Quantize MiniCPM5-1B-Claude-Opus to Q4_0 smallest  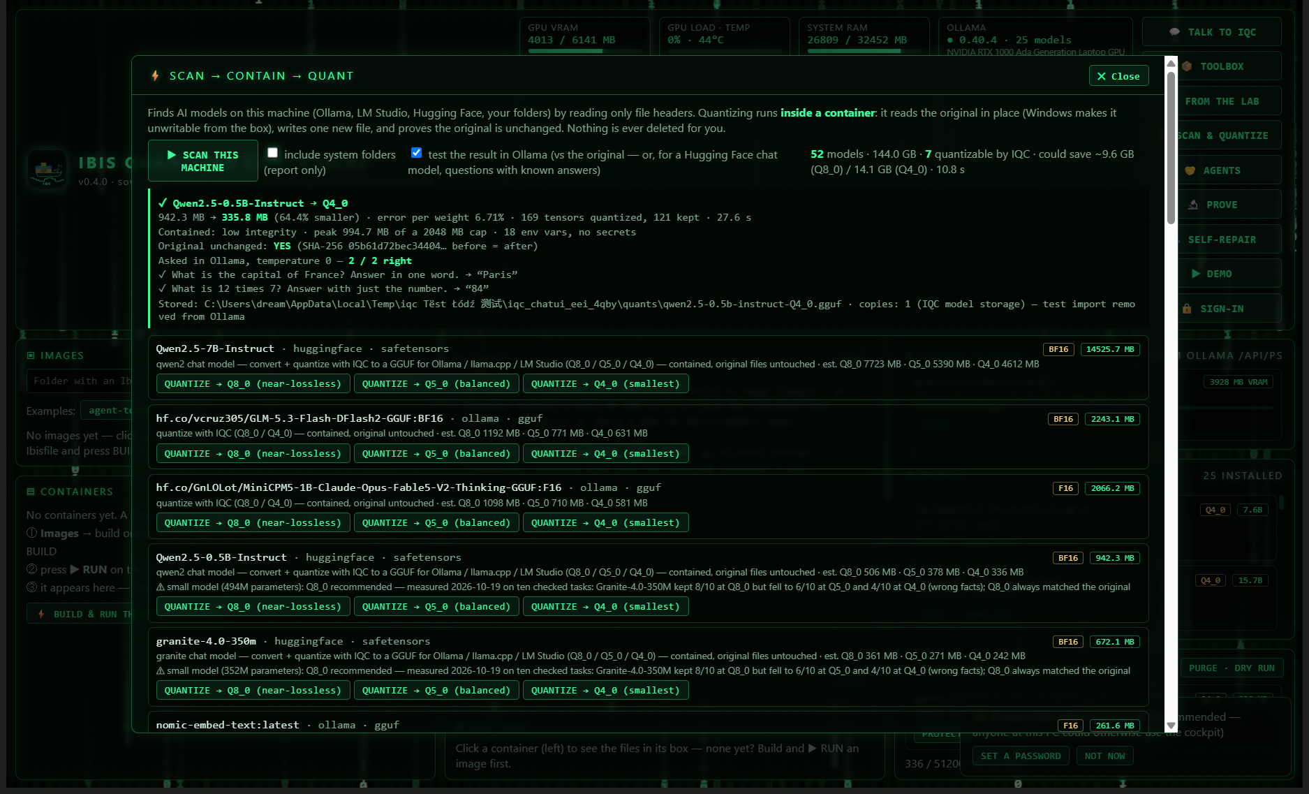[x=605, y=523]
